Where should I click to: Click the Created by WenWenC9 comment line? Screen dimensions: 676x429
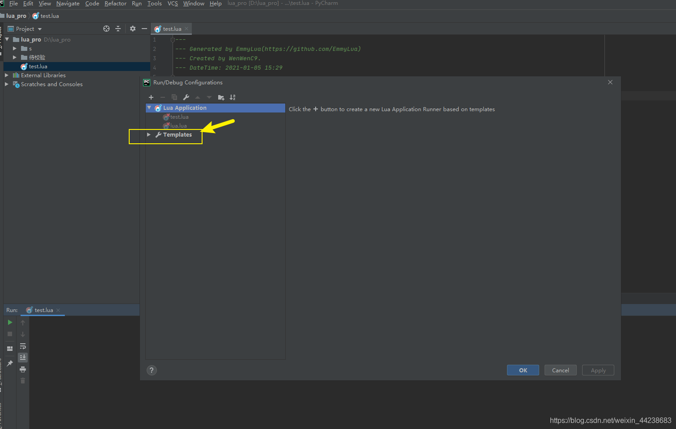tap(218, 58)
